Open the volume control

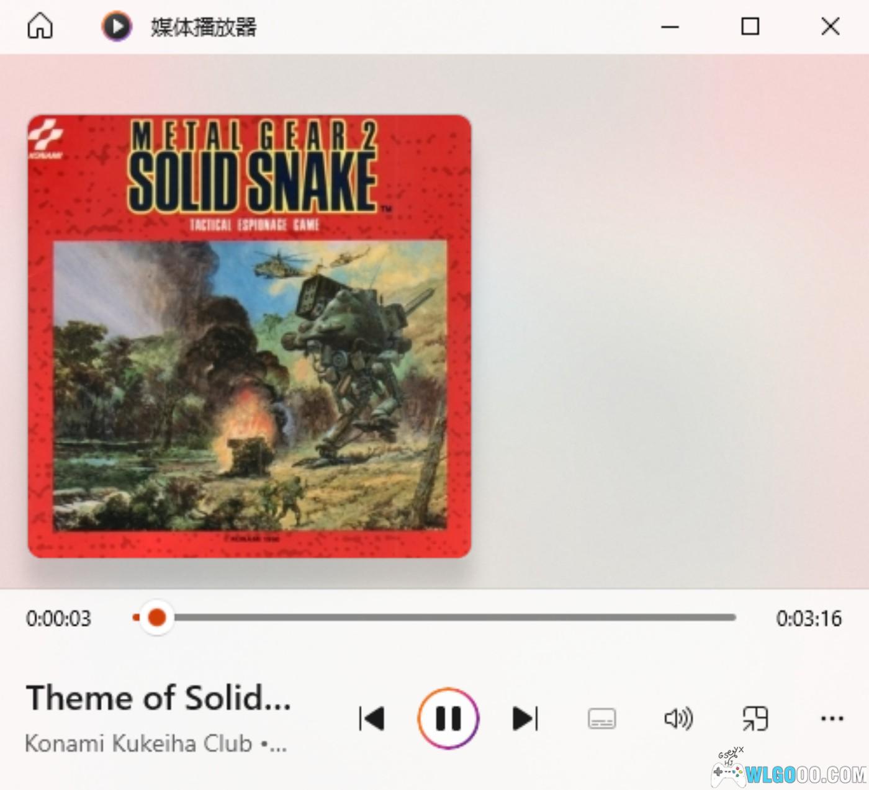(x=678, y=719)
